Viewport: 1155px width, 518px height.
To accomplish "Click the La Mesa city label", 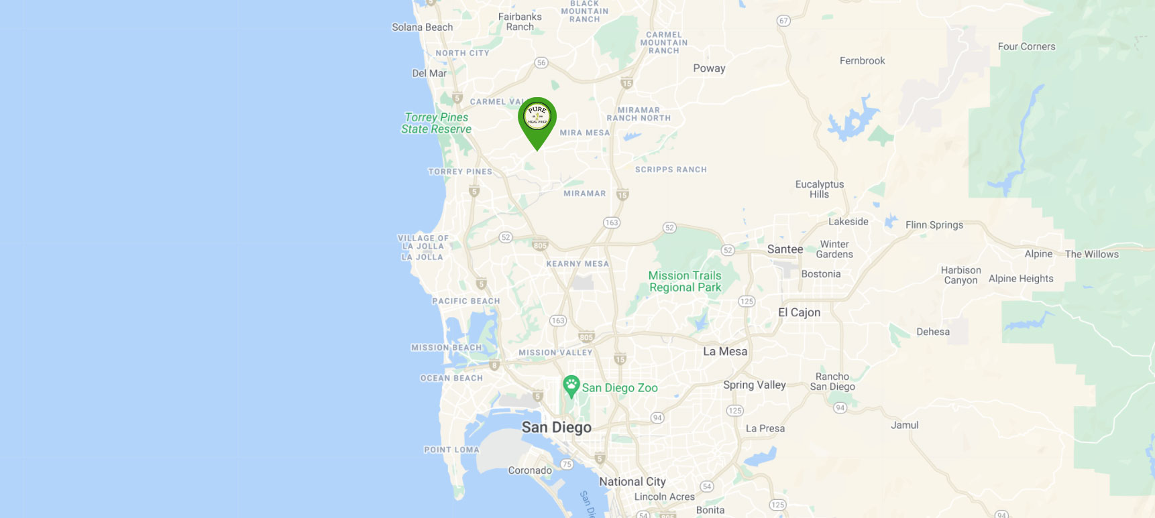I will click(725, 351).
